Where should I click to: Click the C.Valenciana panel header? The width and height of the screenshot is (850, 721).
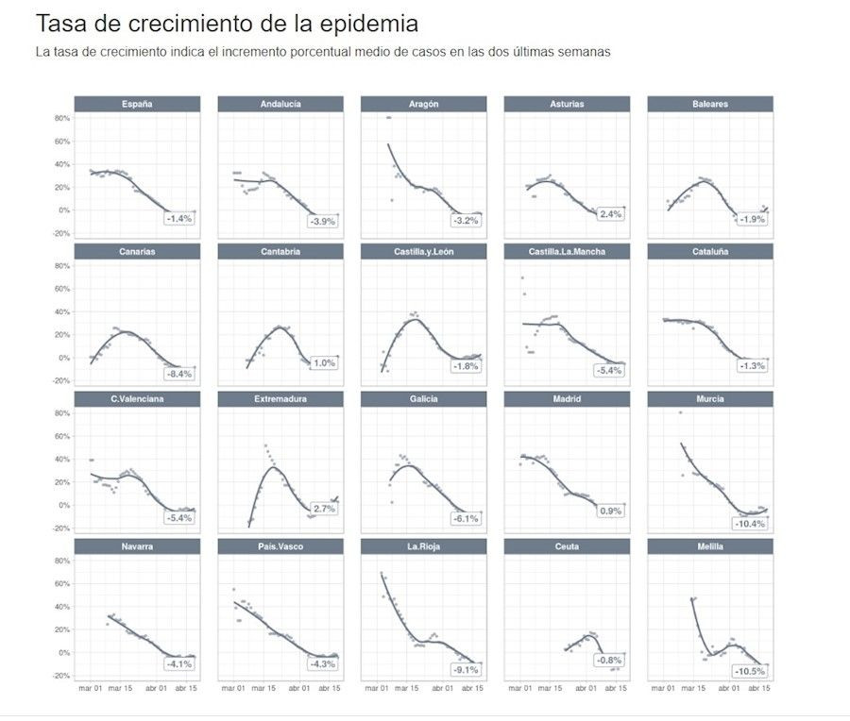coord(137,399)
